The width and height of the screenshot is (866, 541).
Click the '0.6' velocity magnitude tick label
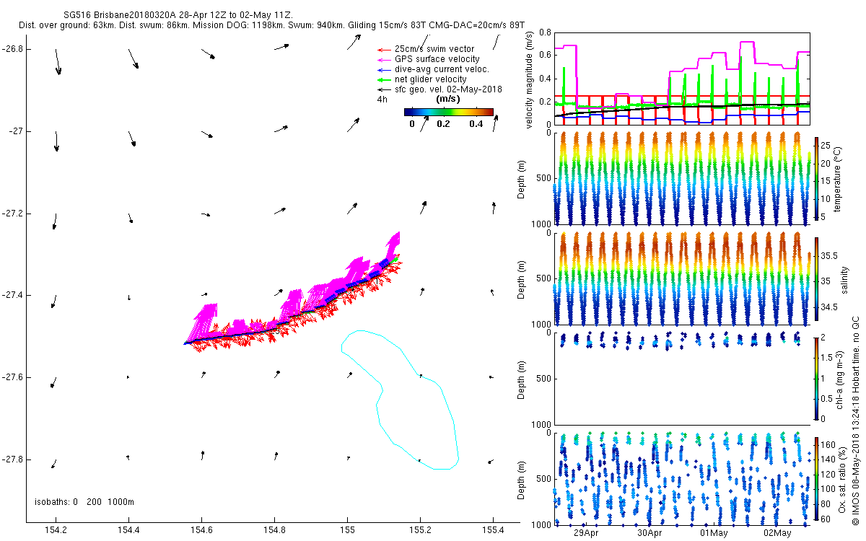pyautogui.click(x=545, y=56)
